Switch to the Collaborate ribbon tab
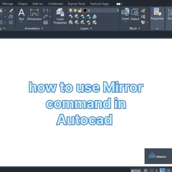This screenshot has height=172, width=172. 55,4
